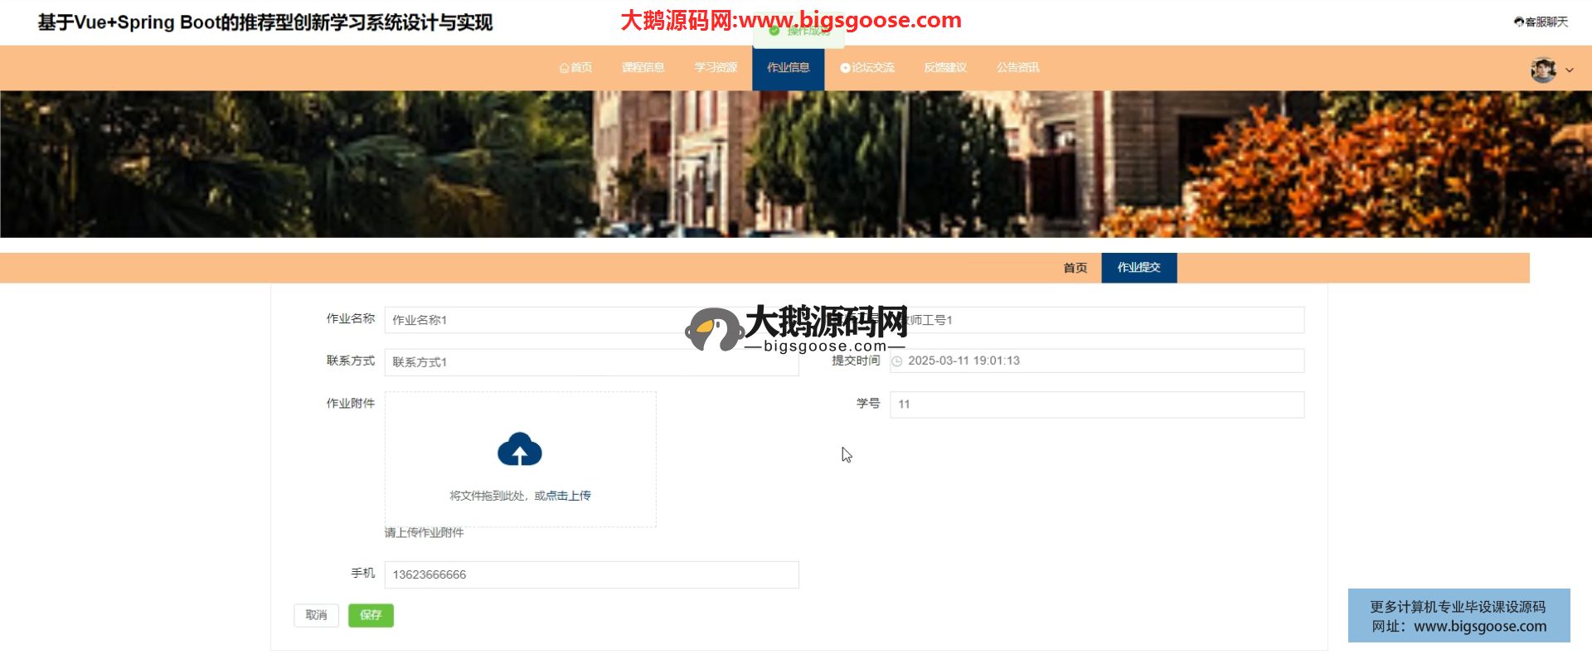Open 客服聊天 customer service chat
The width and height of the screenshot is (1592, 659).
click(1541, 22)
